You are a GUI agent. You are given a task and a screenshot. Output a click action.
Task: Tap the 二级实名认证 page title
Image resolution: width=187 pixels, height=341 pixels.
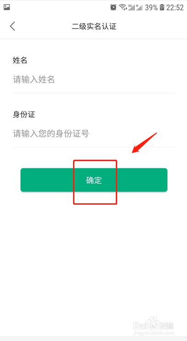(x=94, y=26)
